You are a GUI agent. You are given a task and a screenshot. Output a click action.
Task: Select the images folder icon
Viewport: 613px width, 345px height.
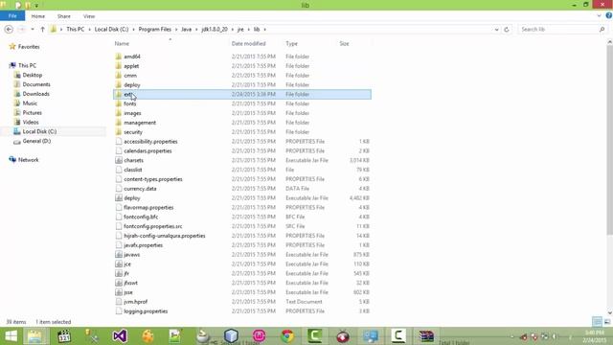(119, 113)
